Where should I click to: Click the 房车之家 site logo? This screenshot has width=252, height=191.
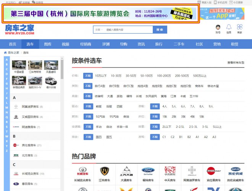tap(19, 29)
